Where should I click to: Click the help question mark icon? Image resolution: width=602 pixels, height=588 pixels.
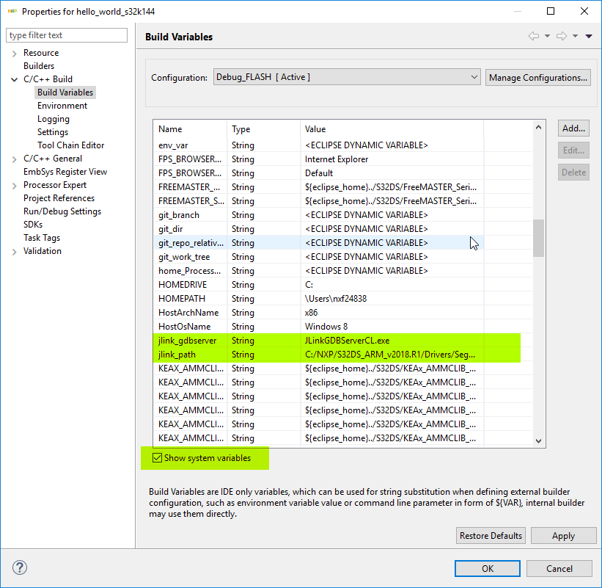point(20,567)
